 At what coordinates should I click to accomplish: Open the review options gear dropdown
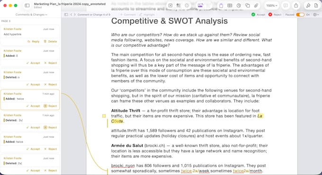pyautogui.click(x=316, y=15)
